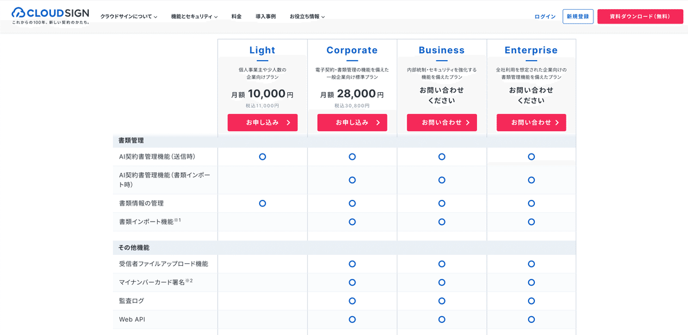Click the Corporate circle mark for 書類インポート機能
This screenshot has height=335, width=688.
(352, 222)
